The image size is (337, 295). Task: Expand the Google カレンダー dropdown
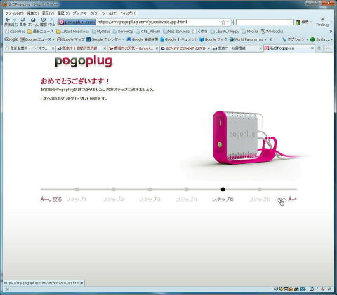tap(124, 39)
